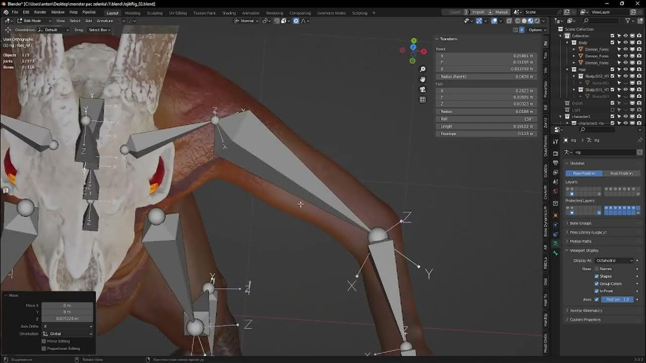Open the Bone properties tab icon
This screenshot has height=363, width=646.
556,253
